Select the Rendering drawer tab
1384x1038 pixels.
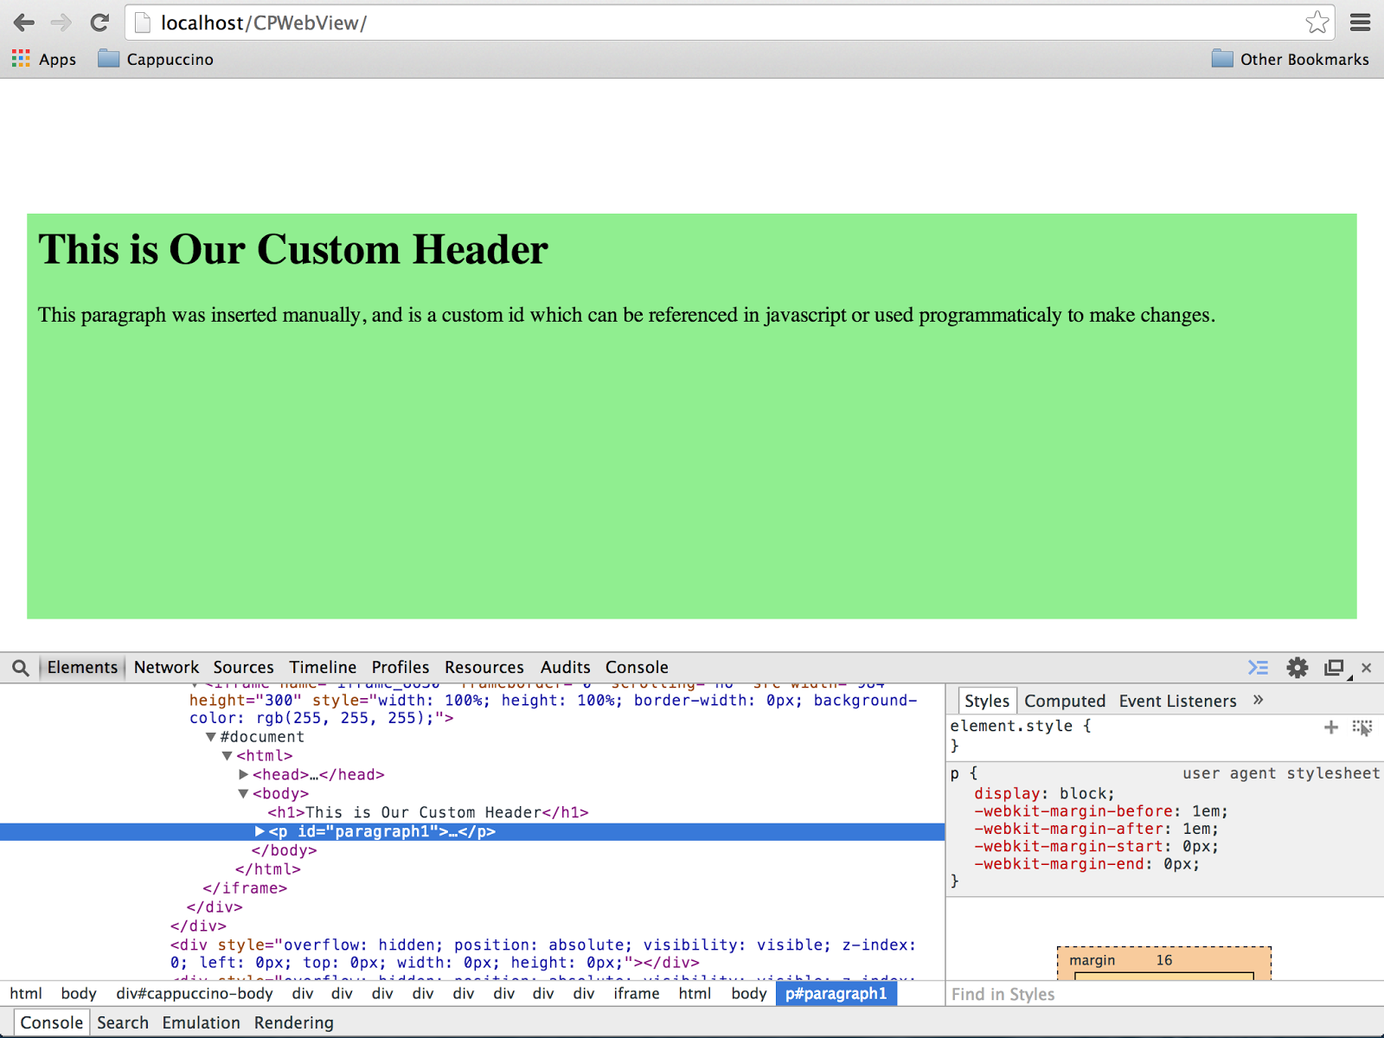tap(293, 1022)
